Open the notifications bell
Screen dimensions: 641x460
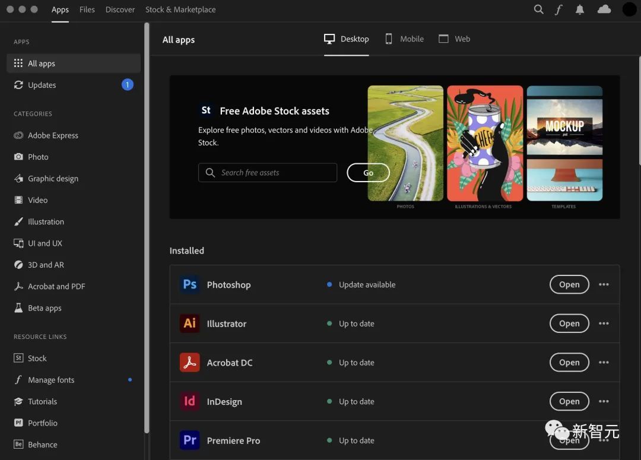pos(581,9)
